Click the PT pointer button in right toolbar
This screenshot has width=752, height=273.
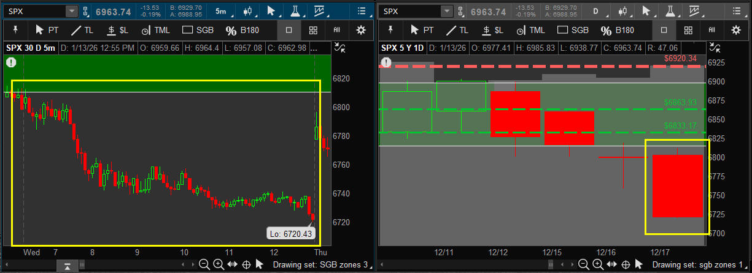point(422,30)
